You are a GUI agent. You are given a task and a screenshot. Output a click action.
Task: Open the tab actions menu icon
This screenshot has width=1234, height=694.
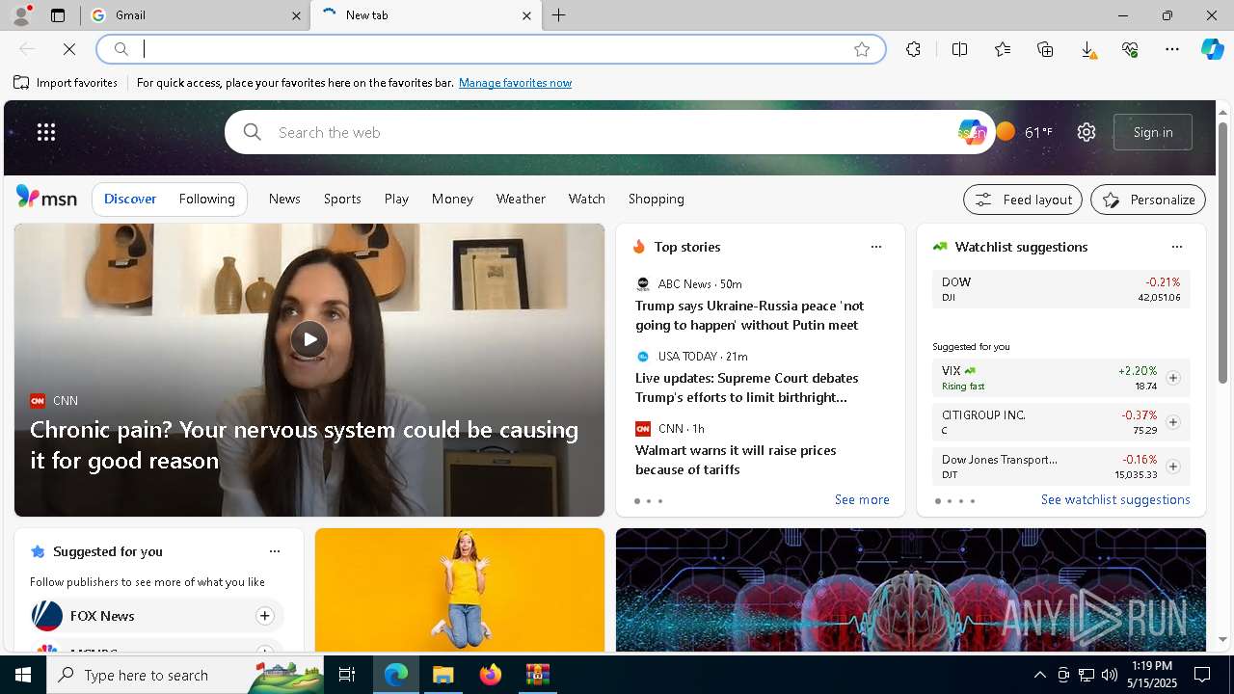click(58, 15)
